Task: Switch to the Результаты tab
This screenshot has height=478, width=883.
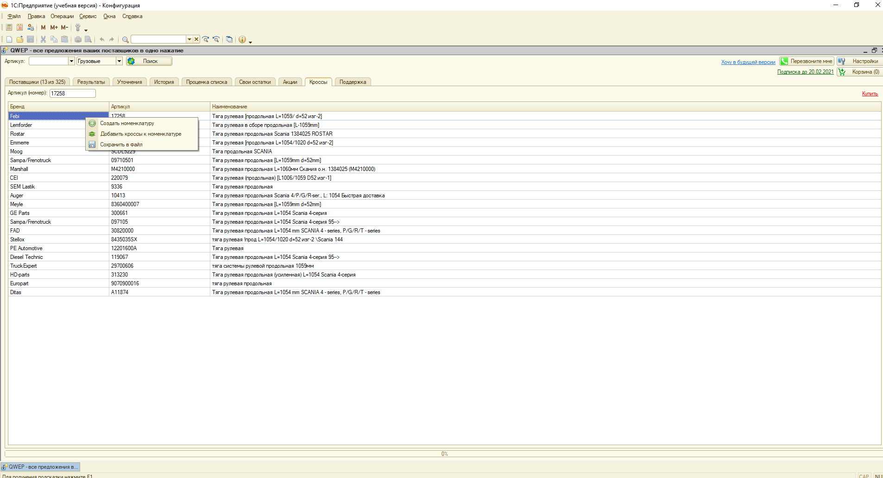Action: tap(91, 82)
